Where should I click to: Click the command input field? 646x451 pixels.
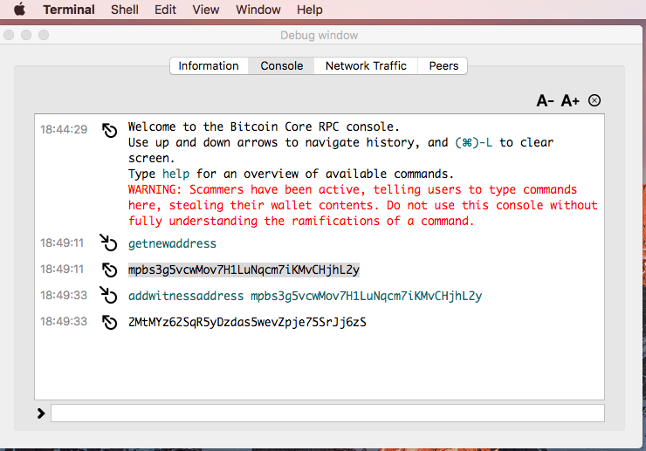pos(327,413)
